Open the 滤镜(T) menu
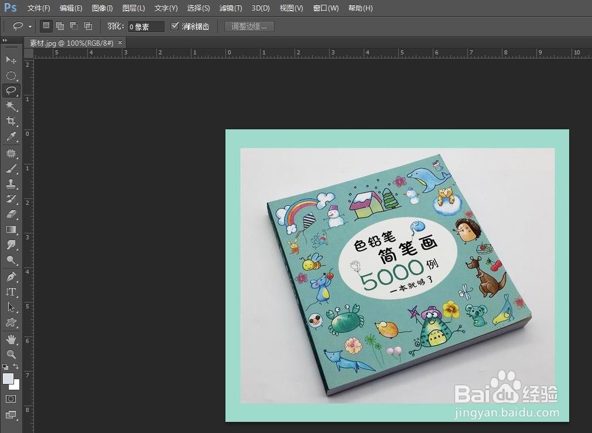592x433 pixels. coord(231,8)
